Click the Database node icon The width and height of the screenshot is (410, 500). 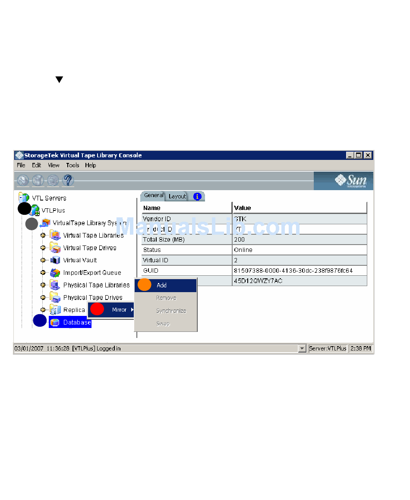point(55,322)
